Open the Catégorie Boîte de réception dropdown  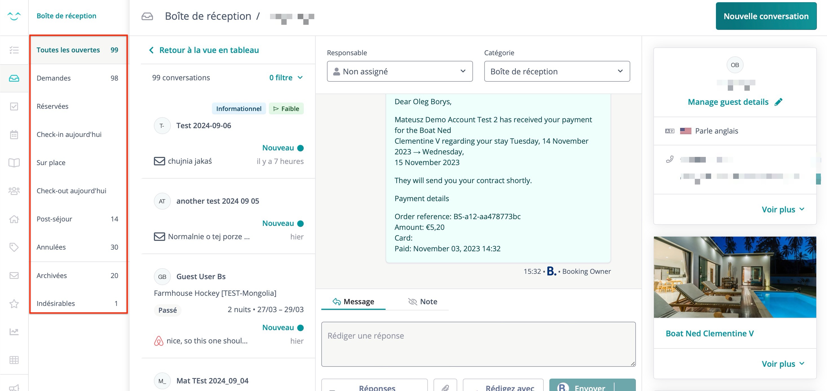click(x=556, y=71)
